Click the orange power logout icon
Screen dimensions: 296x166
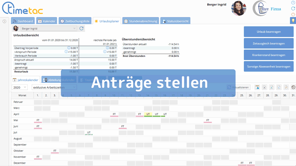pyautogui.click(x=293, y=14)
